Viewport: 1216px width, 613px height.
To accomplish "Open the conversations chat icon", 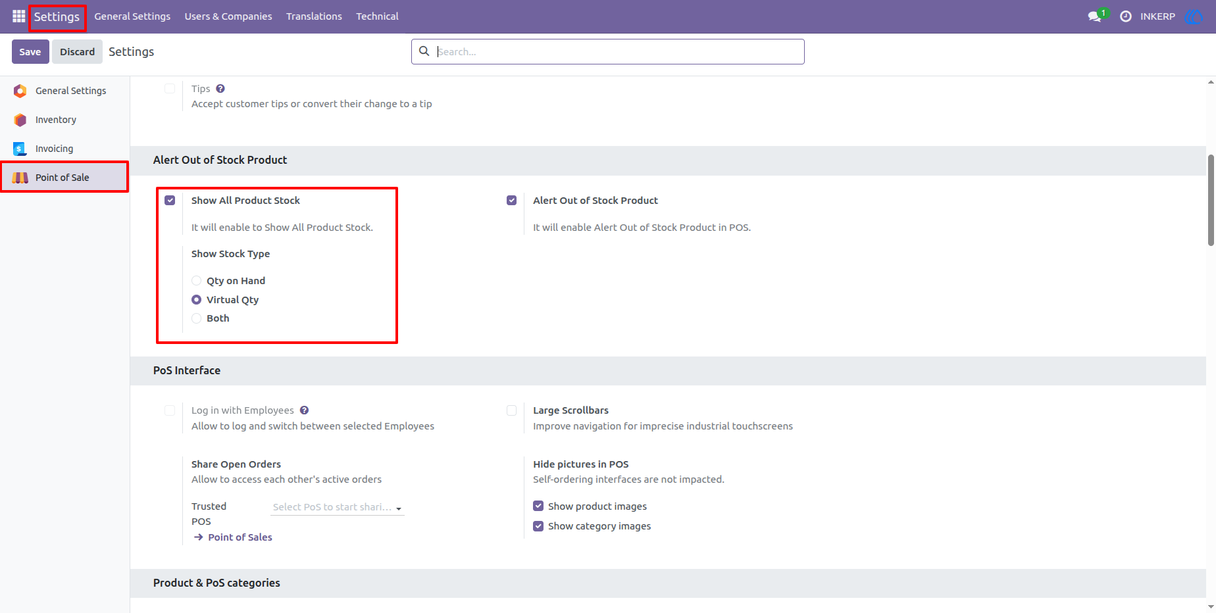I will click(1095, 16).
